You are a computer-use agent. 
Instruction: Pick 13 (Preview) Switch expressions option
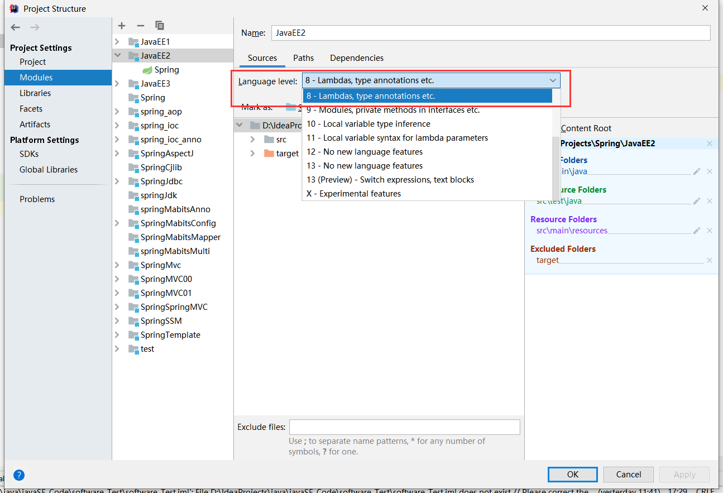click(x=427, y=180)
